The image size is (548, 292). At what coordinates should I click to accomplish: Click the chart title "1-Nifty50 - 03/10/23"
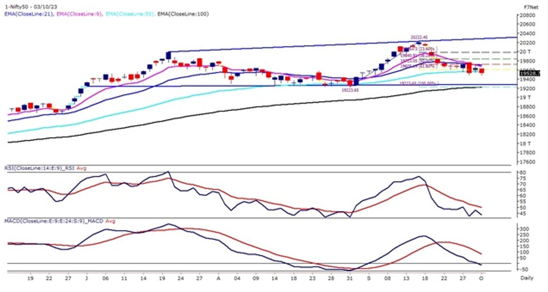pyautogui.click(x=31, y=7)
